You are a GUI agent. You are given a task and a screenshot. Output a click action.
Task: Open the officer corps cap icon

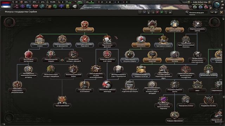click(x=75, y=6)
